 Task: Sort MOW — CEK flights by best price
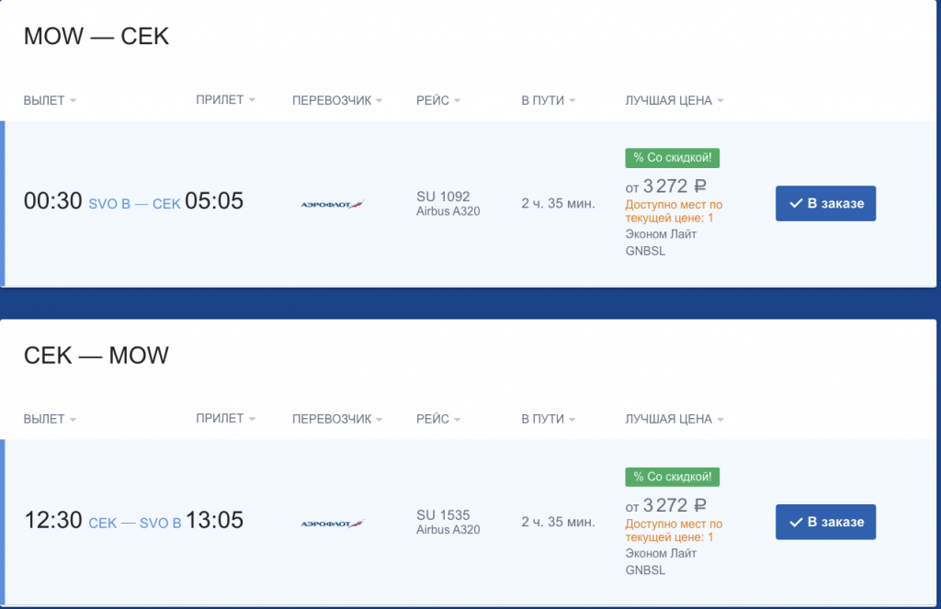click(674, 101)
